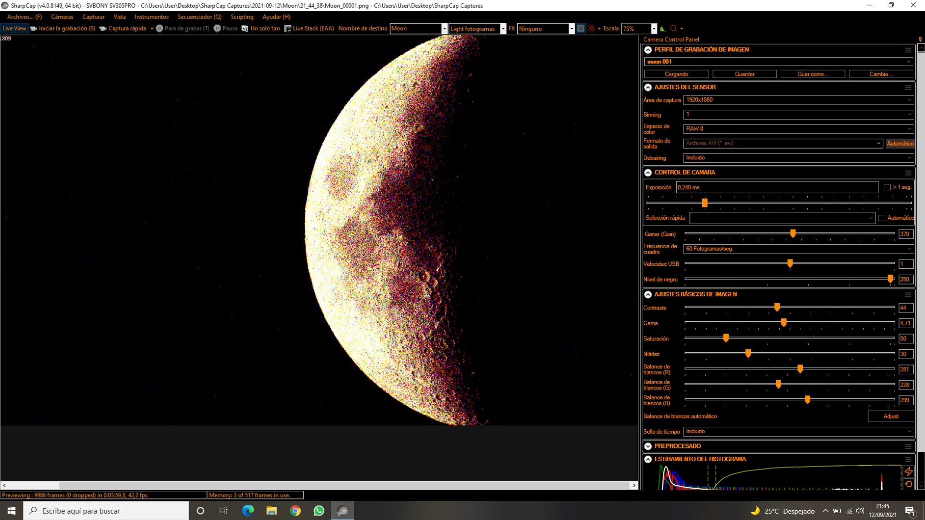This screenshot has width=925, height=520.
Task: Click the Guar.como... button
Action: [x=813, y=74]
